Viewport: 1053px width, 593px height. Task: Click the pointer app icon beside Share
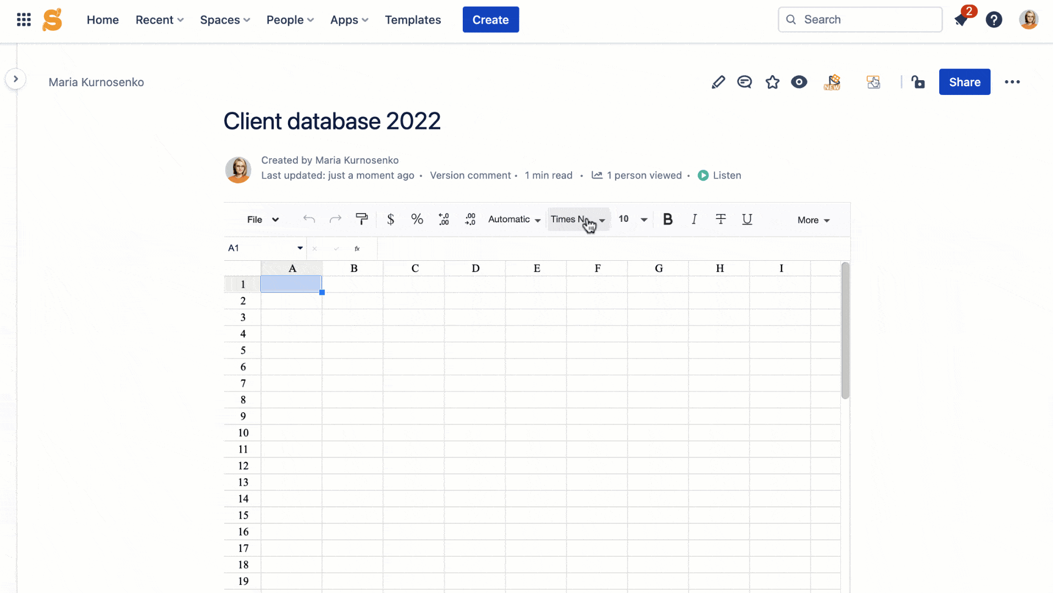873,82
